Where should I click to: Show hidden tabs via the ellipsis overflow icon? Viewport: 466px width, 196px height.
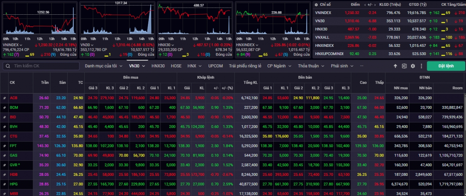362,66
